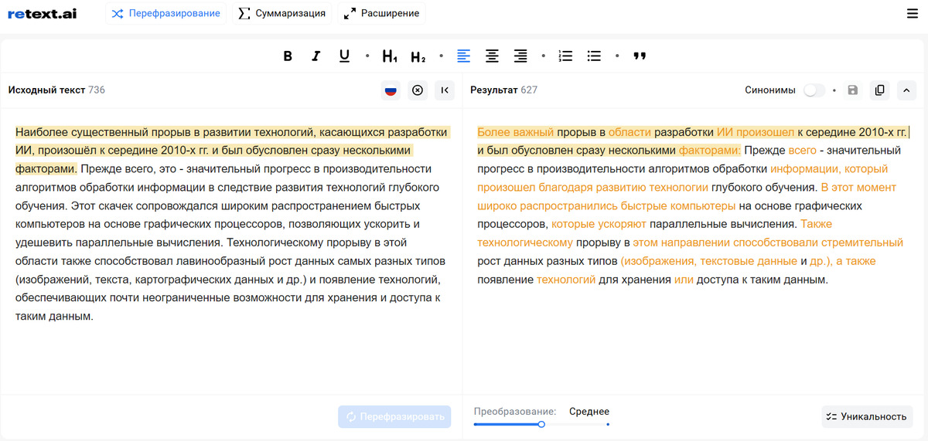Insert a blockquote
The width and height of the screenshot is (928, 441).
[x=640, y=56]
